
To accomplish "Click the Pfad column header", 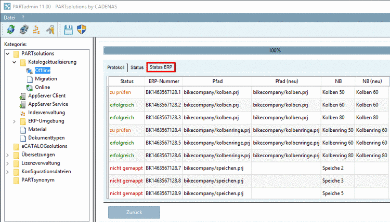I will (x=217, y=81).
